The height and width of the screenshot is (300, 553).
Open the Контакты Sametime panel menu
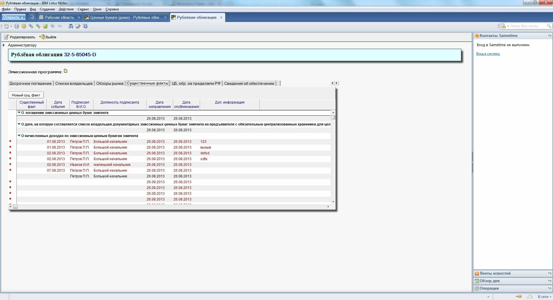(x=550, y=36)
